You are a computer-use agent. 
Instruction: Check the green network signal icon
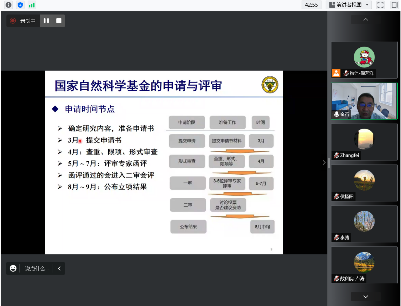32,5
